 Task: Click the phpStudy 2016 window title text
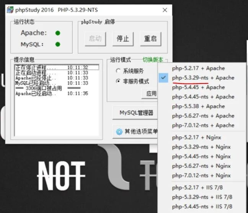click(57, 10)
